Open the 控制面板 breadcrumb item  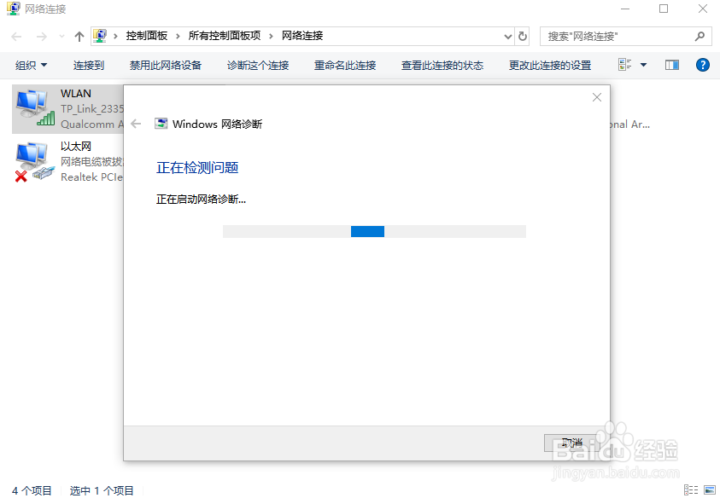pos(147,36)
